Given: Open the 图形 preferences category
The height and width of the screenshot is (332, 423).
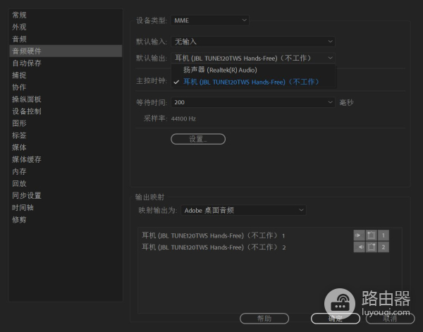Looking at the screenshot, I should tap(66, 123).
